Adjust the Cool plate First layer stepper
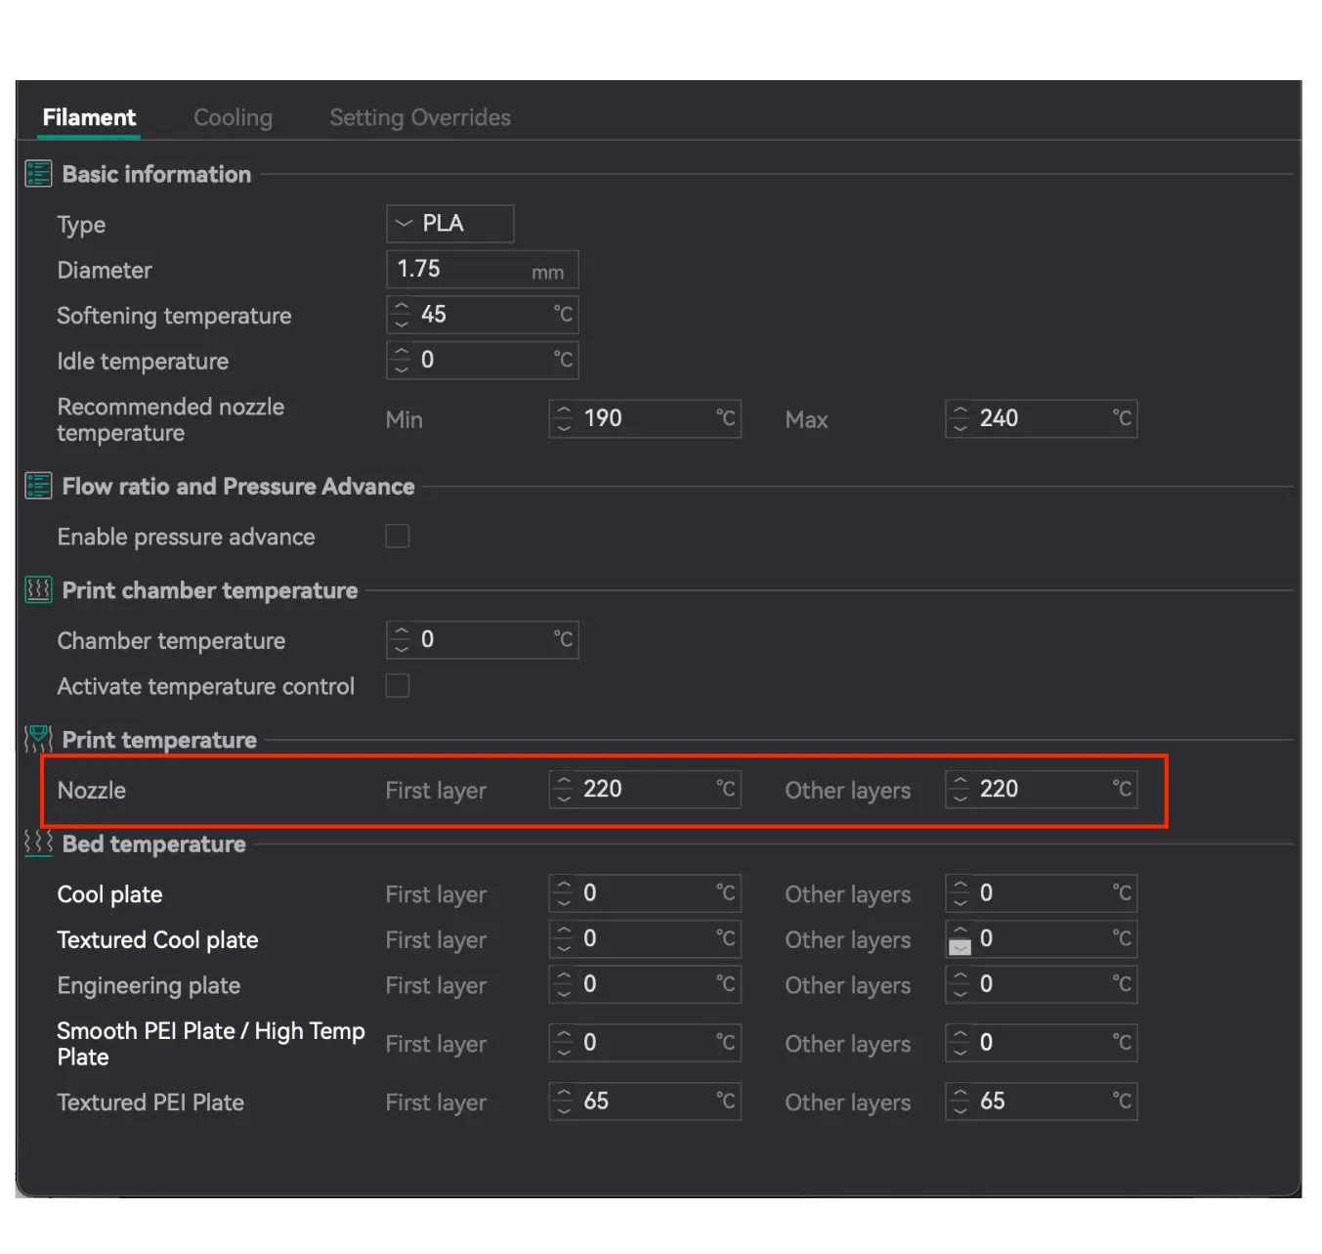The height and width of the screenshot is (1254, 1322). (563, 893)
